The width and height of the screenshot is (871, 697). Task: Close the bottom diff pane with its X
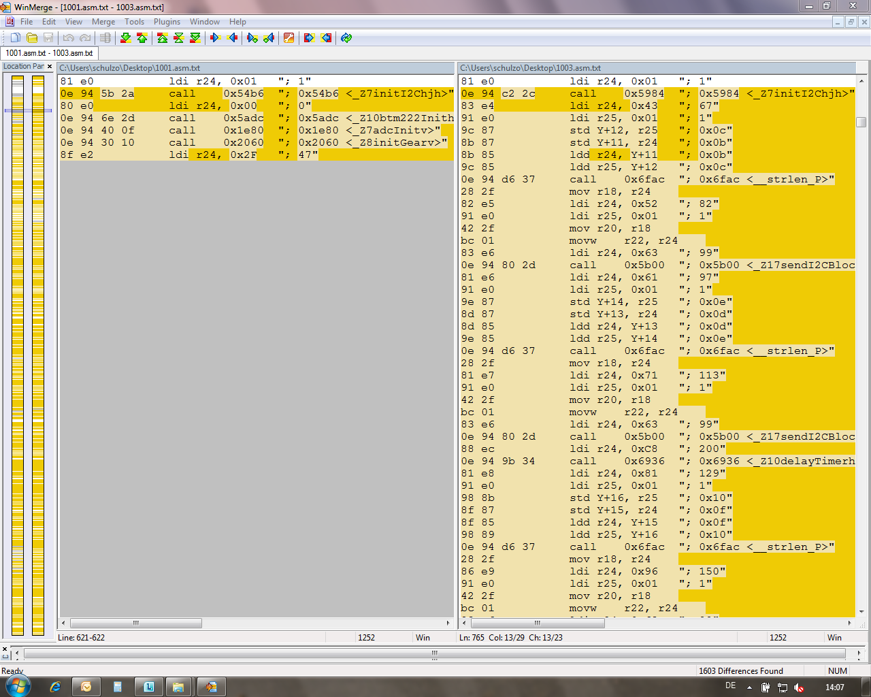coord(5,649)
